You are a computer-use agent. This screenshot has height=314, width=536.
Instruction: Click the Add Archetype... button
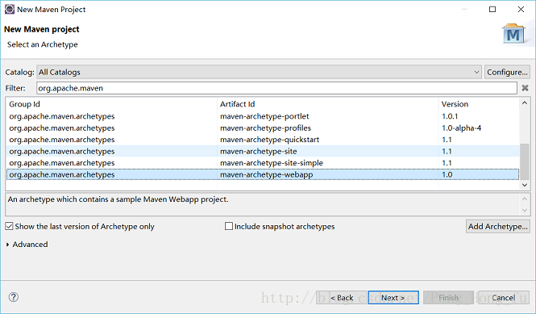click(498, 226)
